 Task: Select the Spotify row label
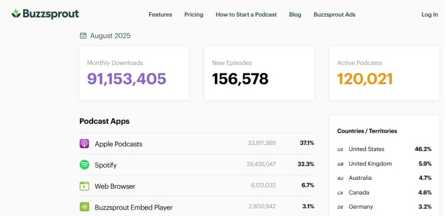point(106,165)
